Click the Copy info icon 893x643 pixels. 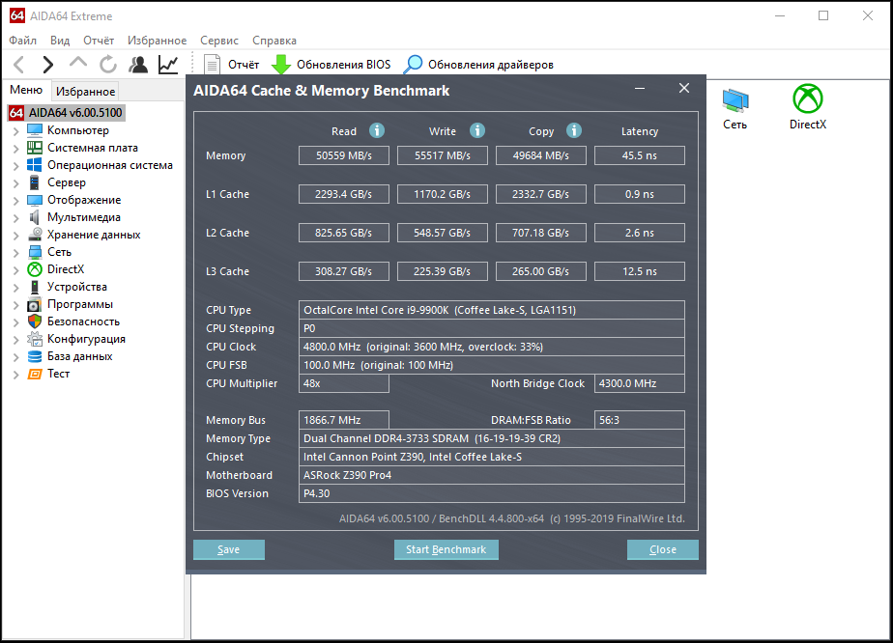pyautogui.click(x=574, y=131)
